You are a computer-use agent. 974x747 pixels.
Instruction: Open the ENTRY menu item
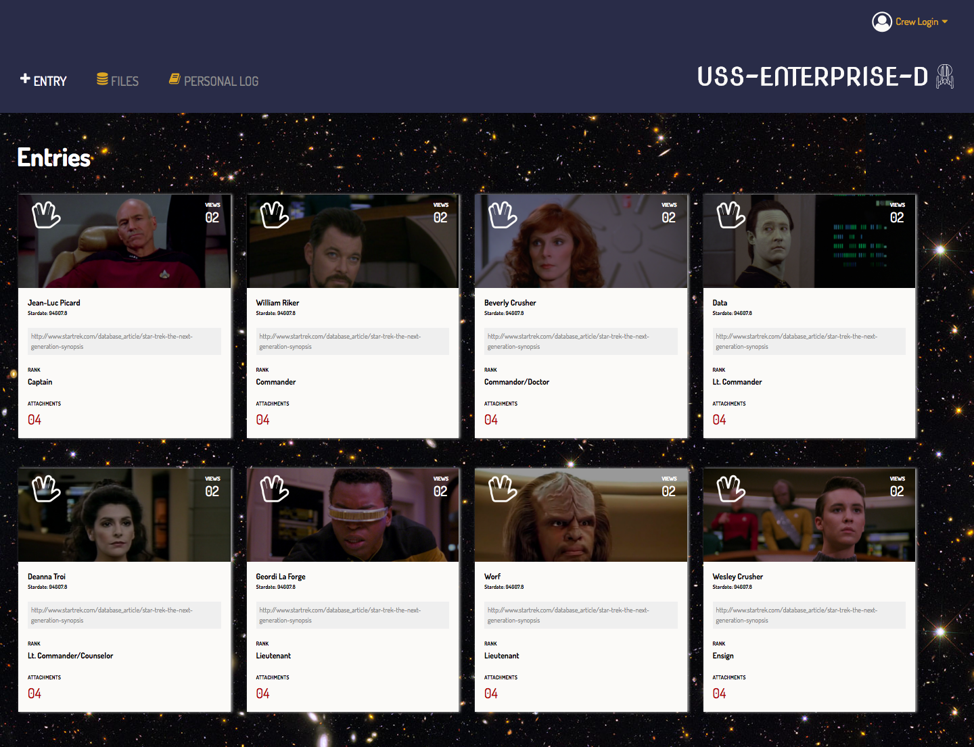(50, 81)
